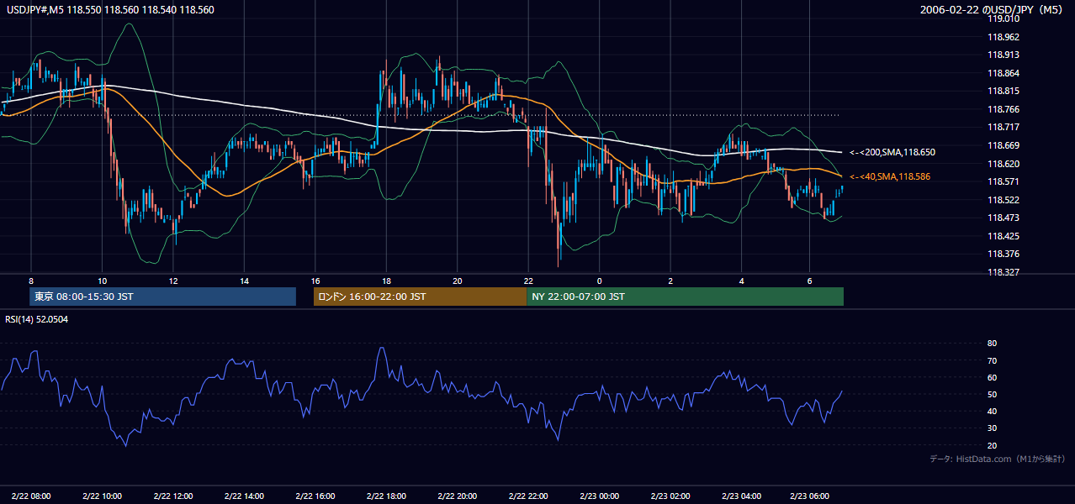Click the 200 SMA 118.650 label
The height and width of the screenshot is (504, 1075).
(892, 153)
